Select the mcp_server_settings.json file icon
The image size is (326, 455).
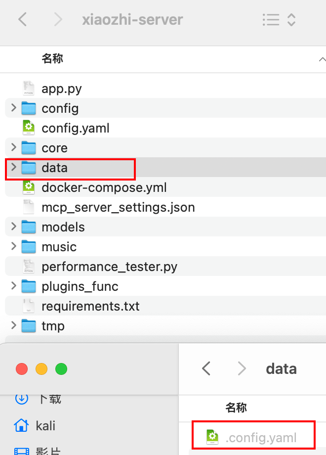pos(29,207)
